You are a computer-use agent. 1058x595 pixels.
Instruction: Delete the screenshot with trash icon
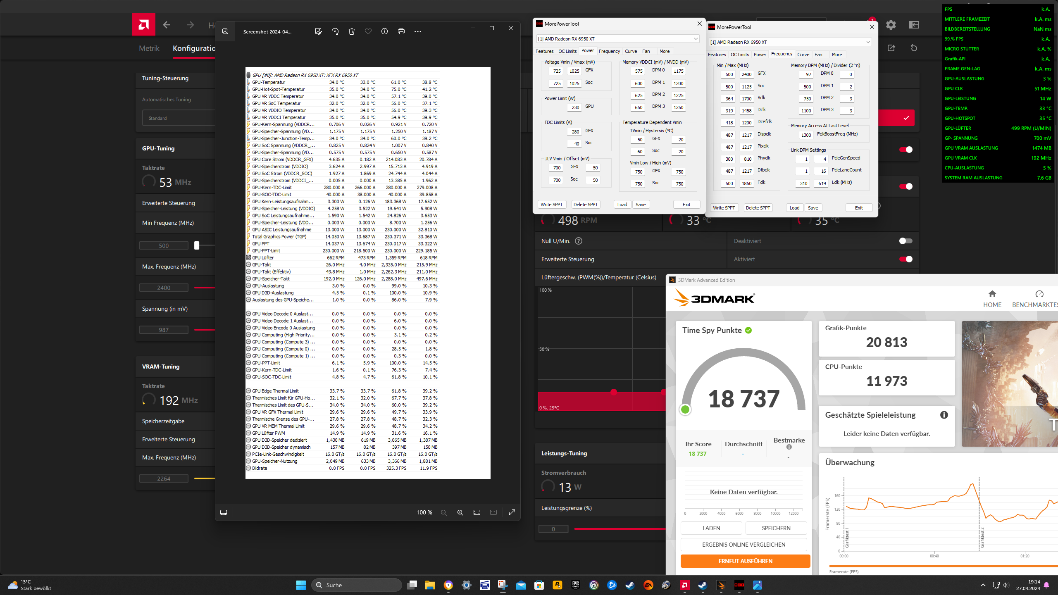pos(352,31)
